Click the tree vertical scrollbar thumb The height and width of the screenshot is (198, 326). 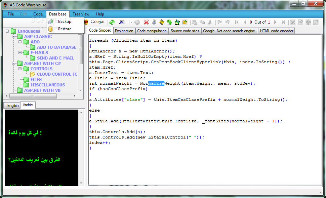(x=80, y=49)
